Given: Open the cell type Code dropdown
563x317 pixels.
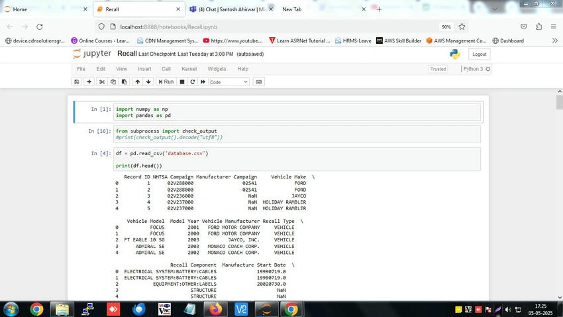Looking at the screenshot, I should click(x=229, y=82).
